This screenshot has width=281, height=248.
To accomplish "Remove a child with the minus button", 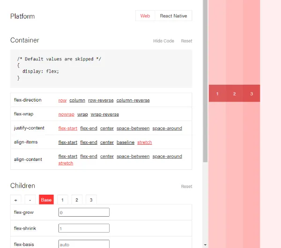I will click(x=30, y=200).
